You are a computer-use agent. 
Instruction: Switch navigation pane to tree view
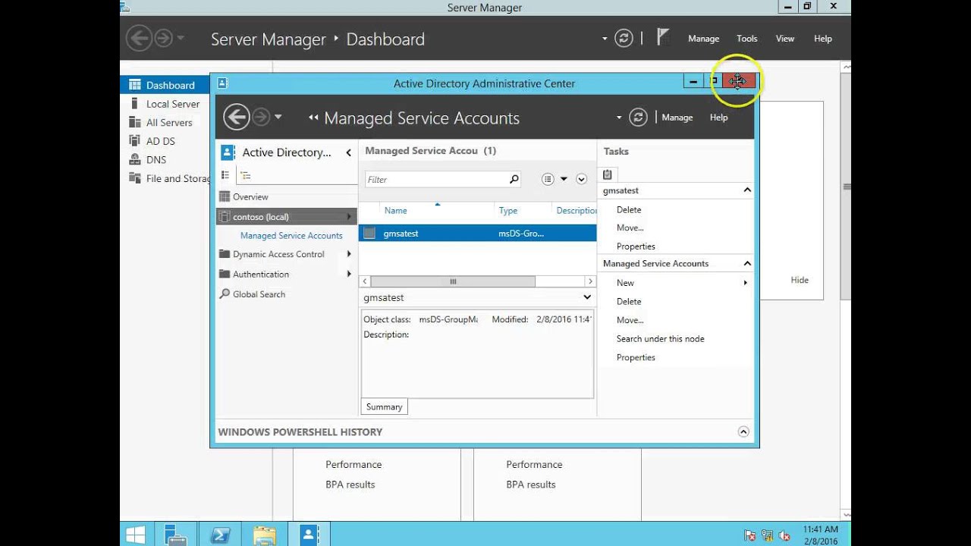245,175
